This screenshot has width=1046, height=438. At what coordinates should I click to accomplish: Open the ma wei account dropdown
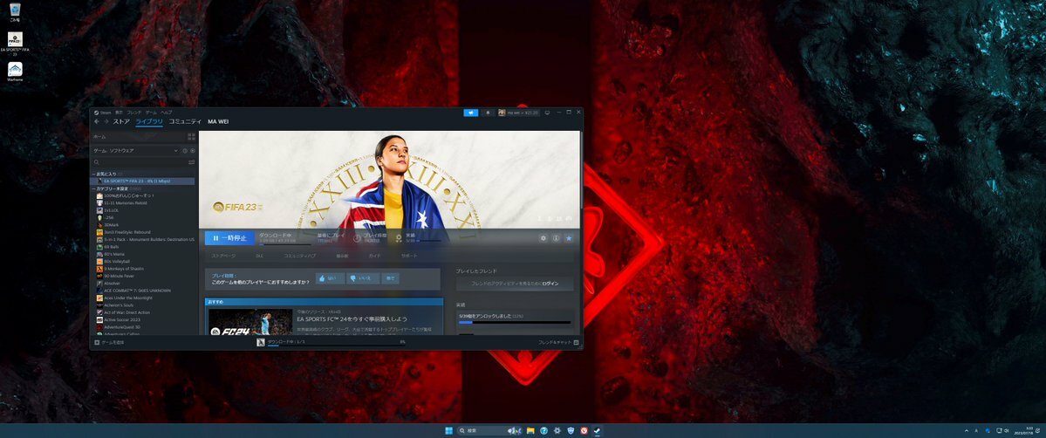tap(519, 113)
